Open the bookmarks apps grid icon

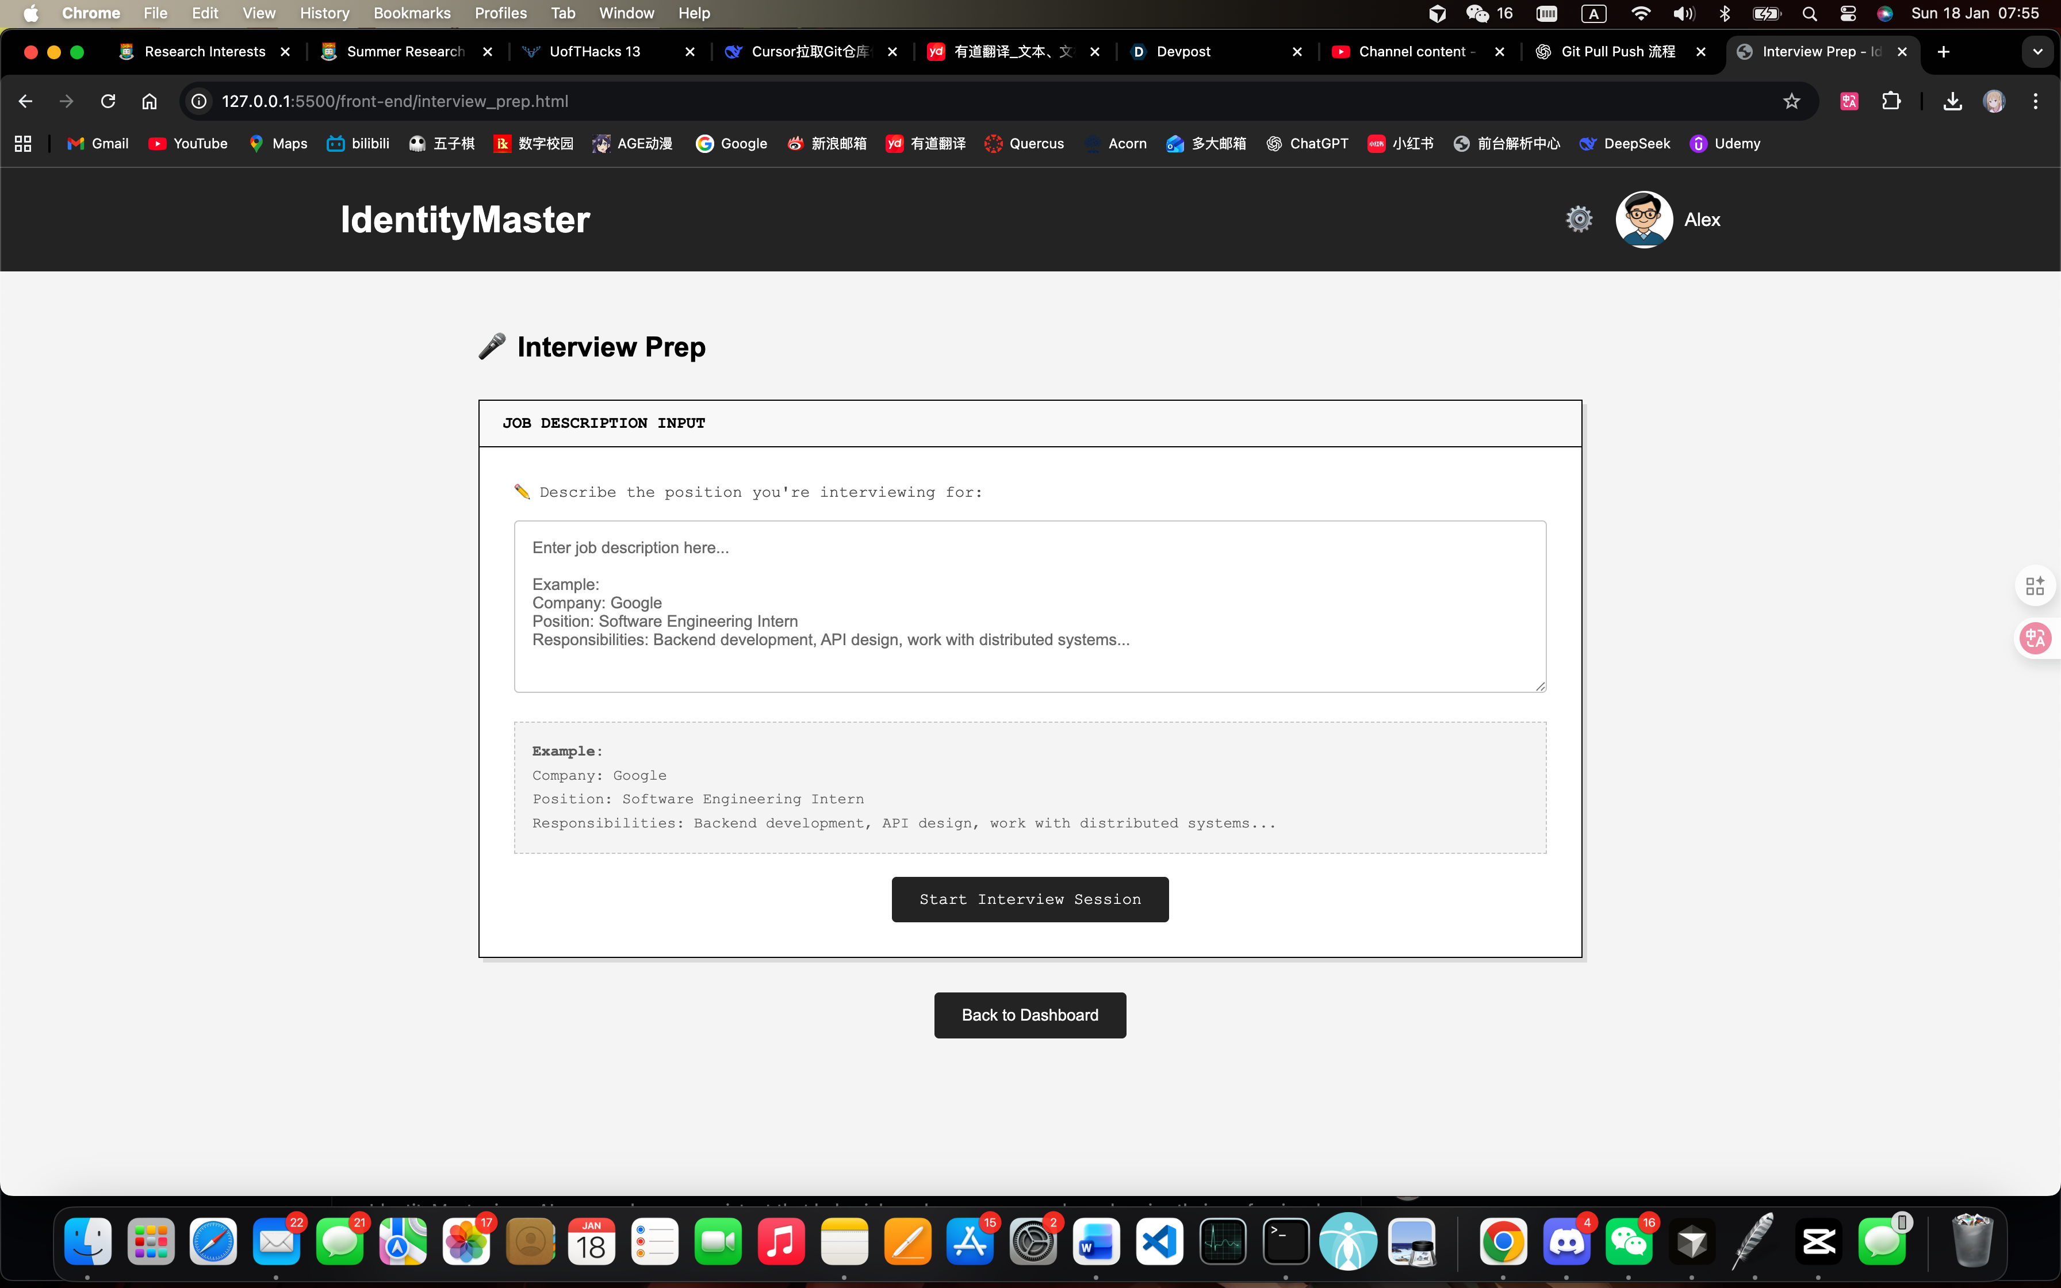[23, 143]
